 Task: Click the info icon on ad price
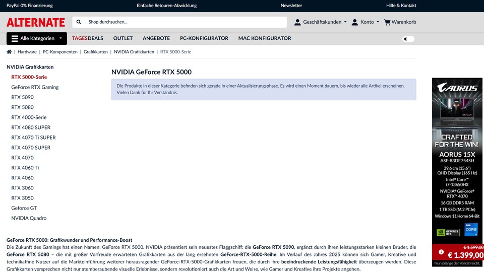click(x=441, y=252)
